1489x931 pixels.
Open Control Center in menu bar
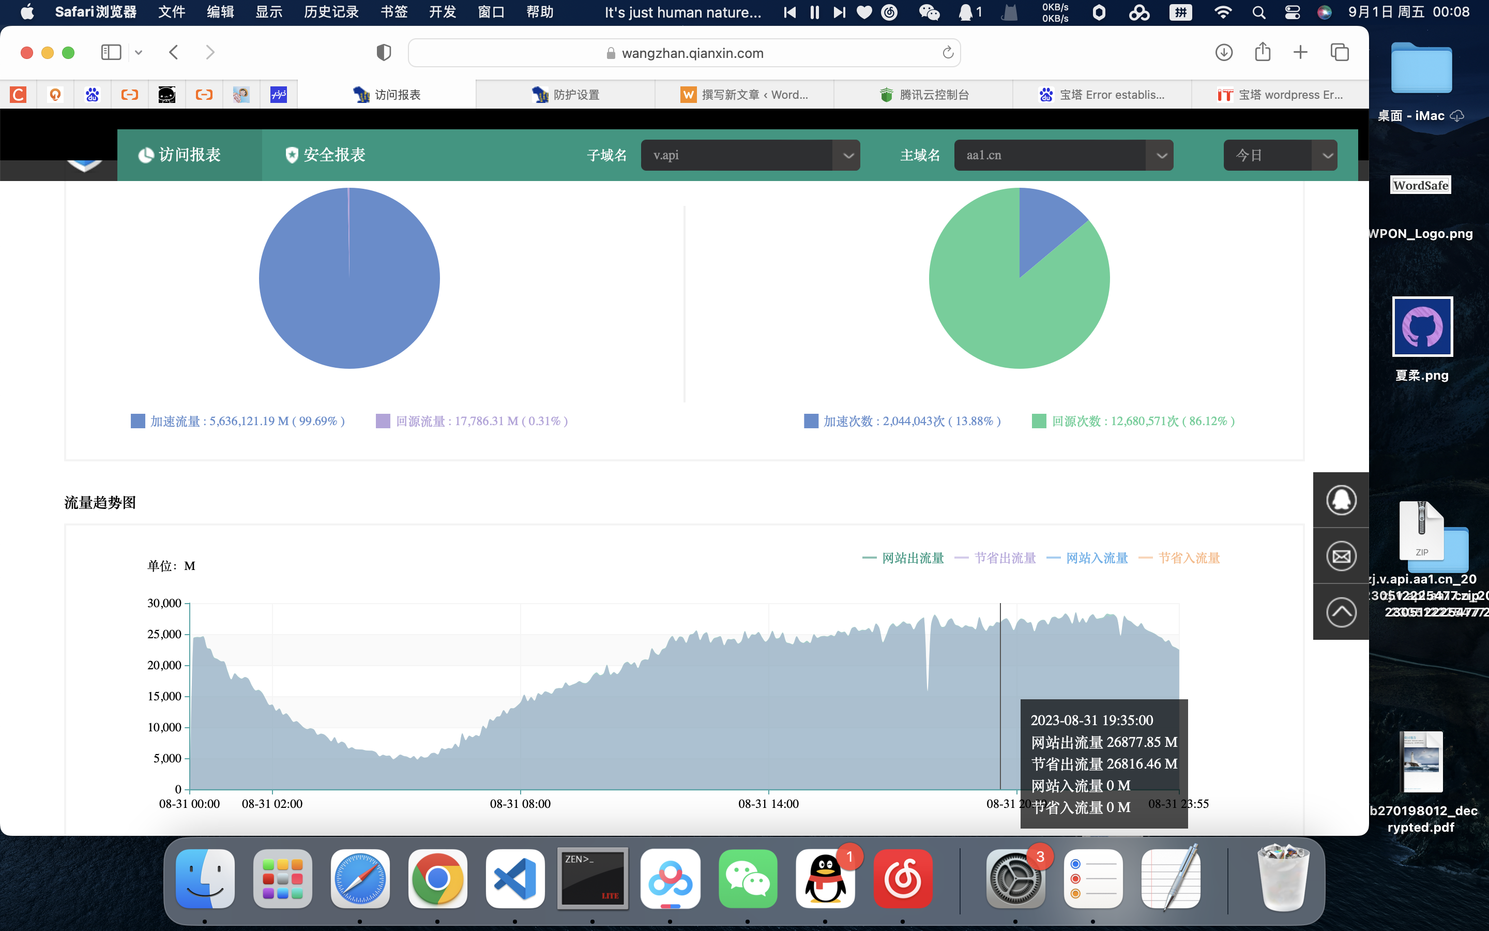(x=1292, y=12)
